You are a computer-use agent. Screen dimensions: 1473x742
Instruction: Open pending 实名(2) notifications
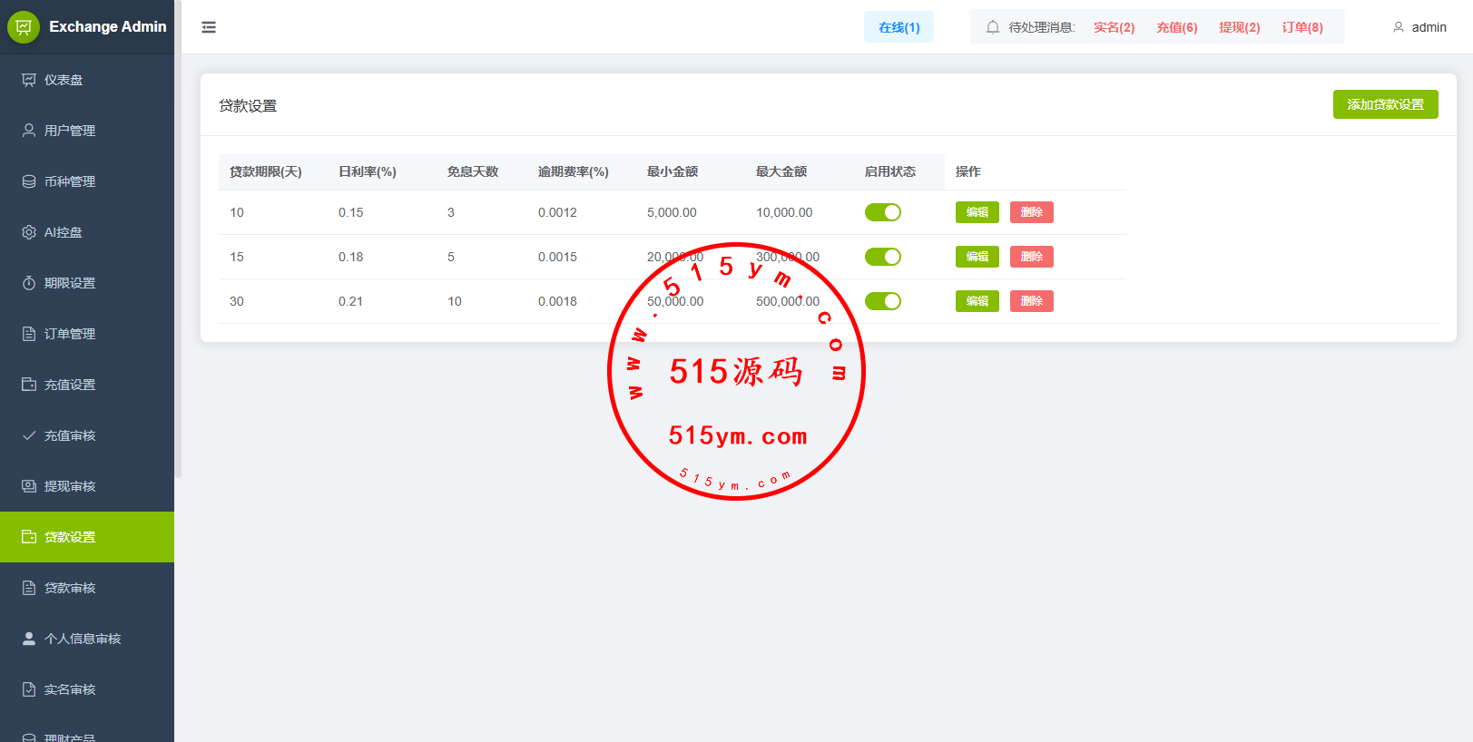coord(1114,27)
